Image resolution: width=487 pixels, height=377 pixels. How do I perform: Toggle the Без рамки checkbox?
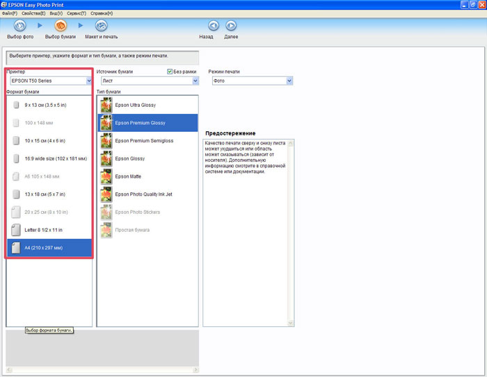coord(170,72)
